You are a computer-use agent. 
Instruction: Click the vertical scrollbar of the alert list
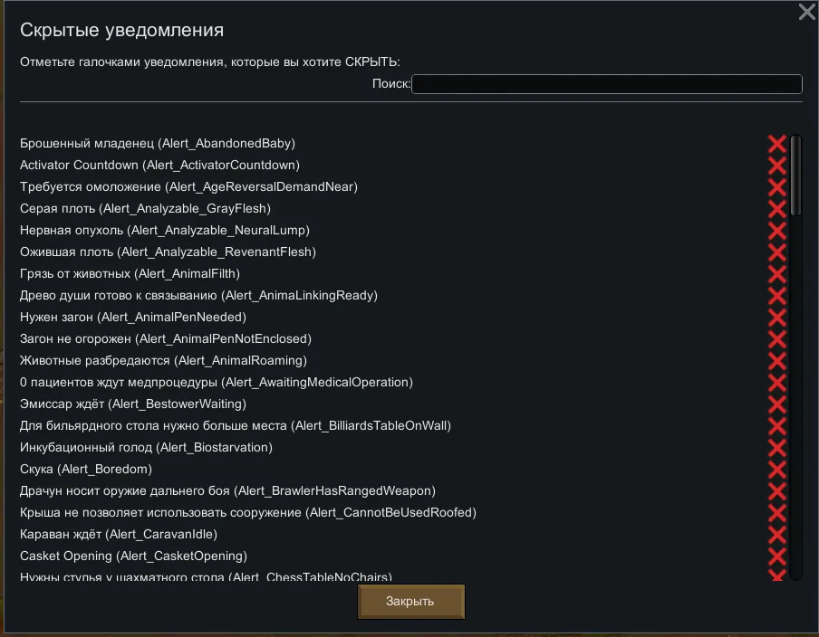795,362
